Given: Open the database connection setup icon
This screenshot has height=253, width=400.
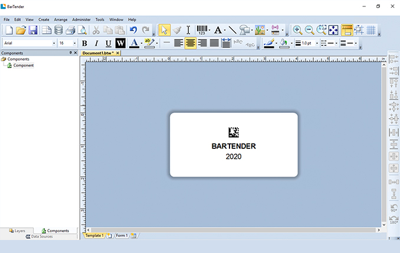Looking at the screenshot, I should [58, 30].
